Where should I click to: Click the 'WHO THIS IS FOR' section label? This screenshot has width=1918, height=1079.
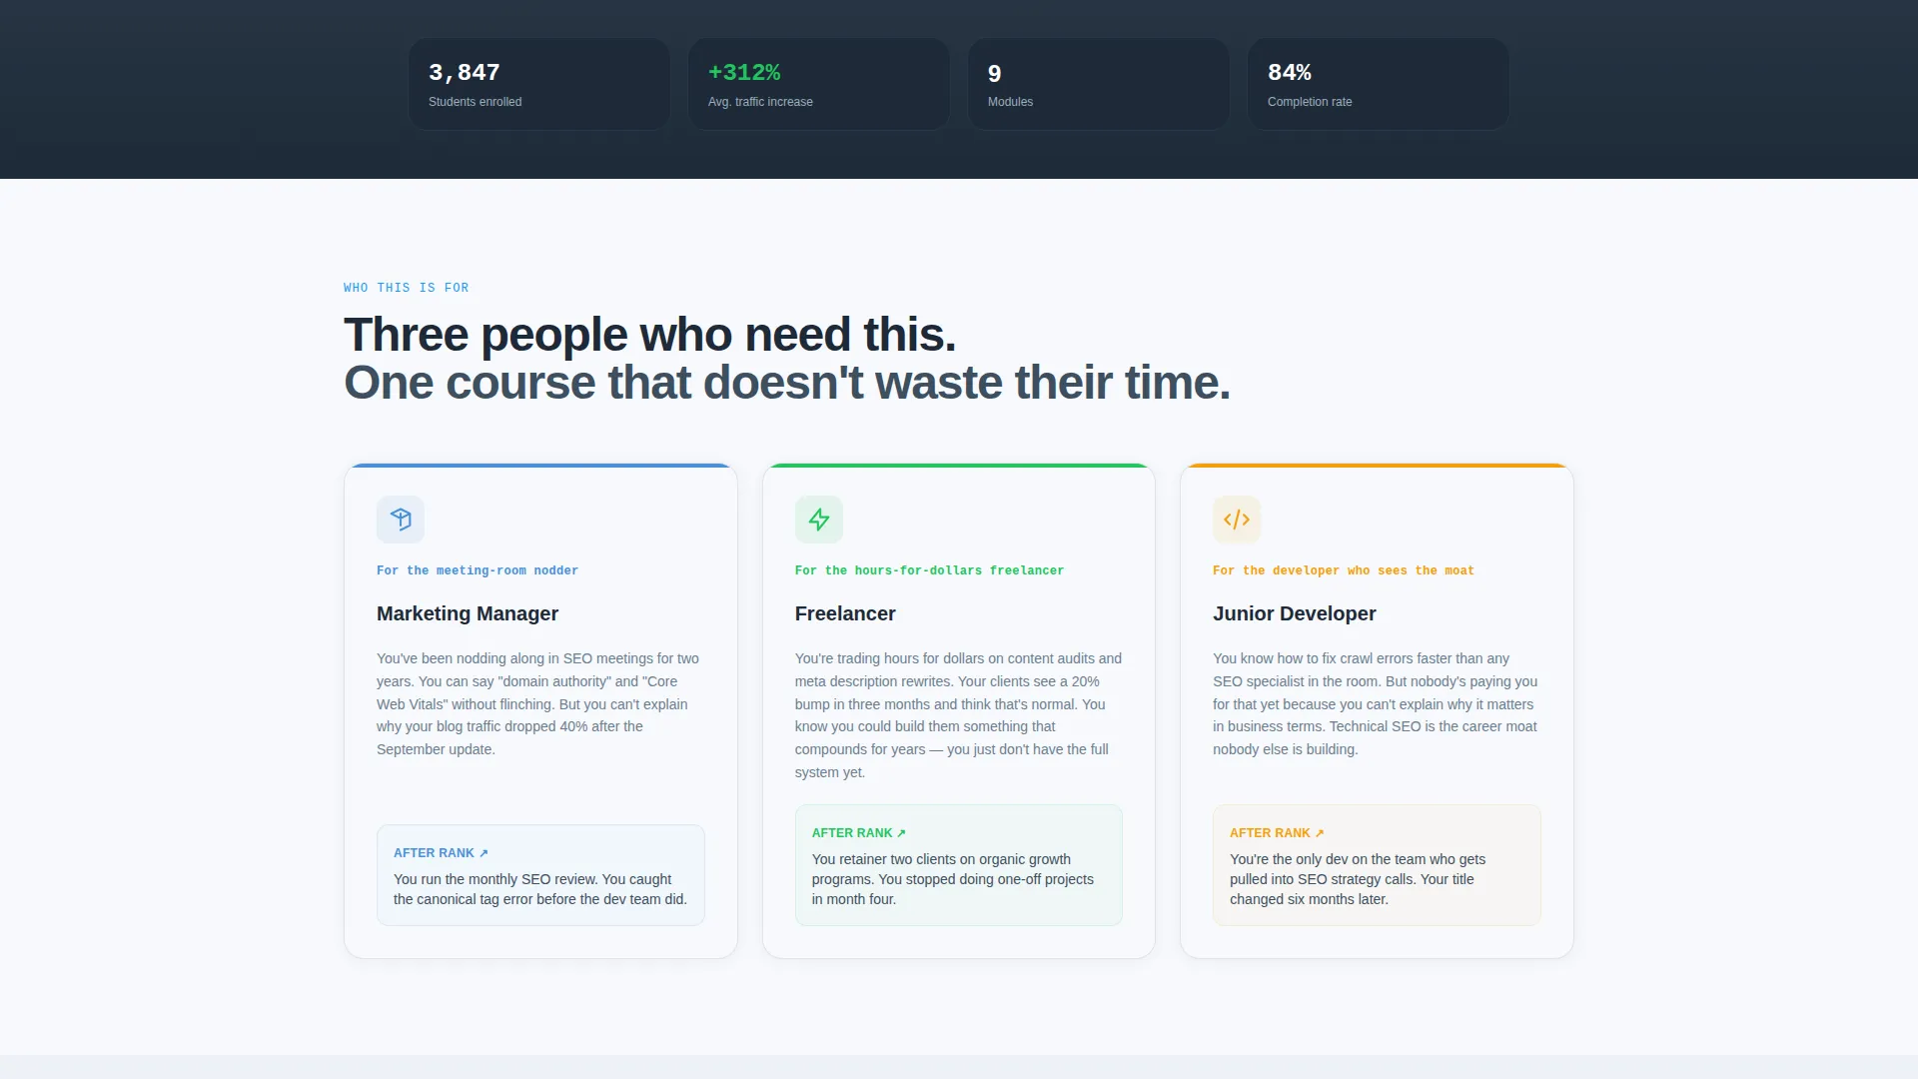click(406, 288)
